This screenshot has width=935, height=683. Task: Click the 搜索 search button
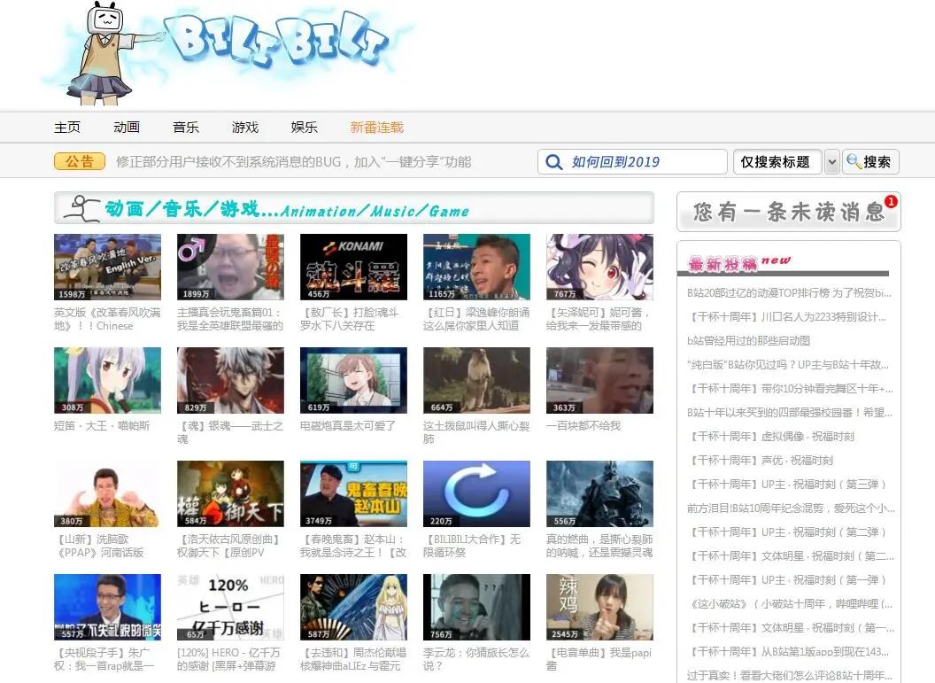(870, 161)
